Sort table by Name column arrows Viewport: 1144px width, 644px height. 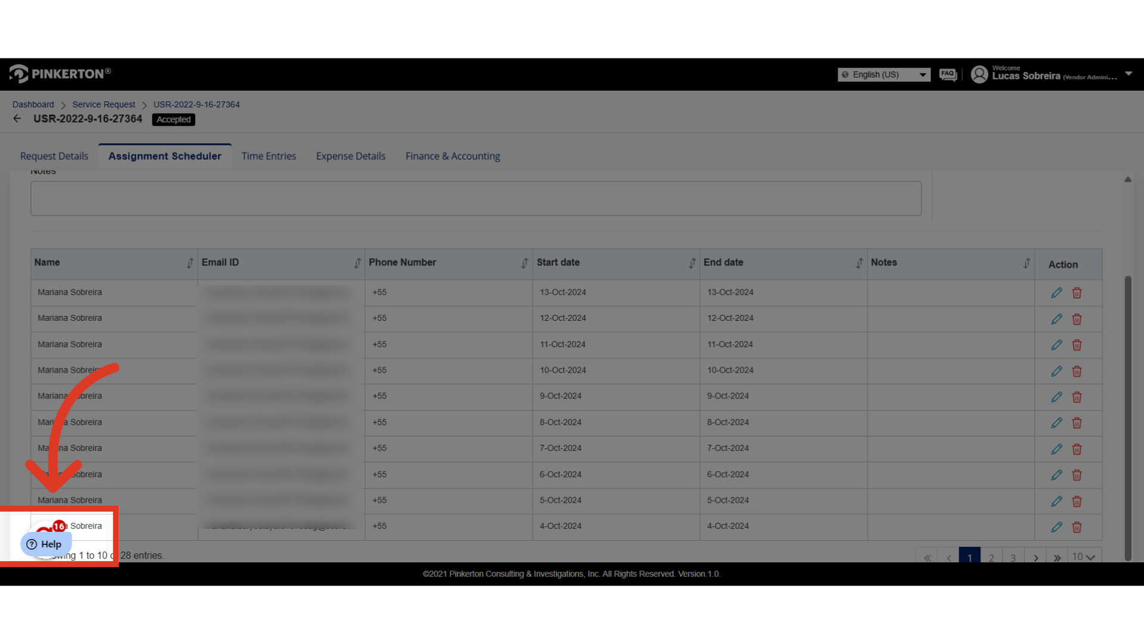click(189, 263)
